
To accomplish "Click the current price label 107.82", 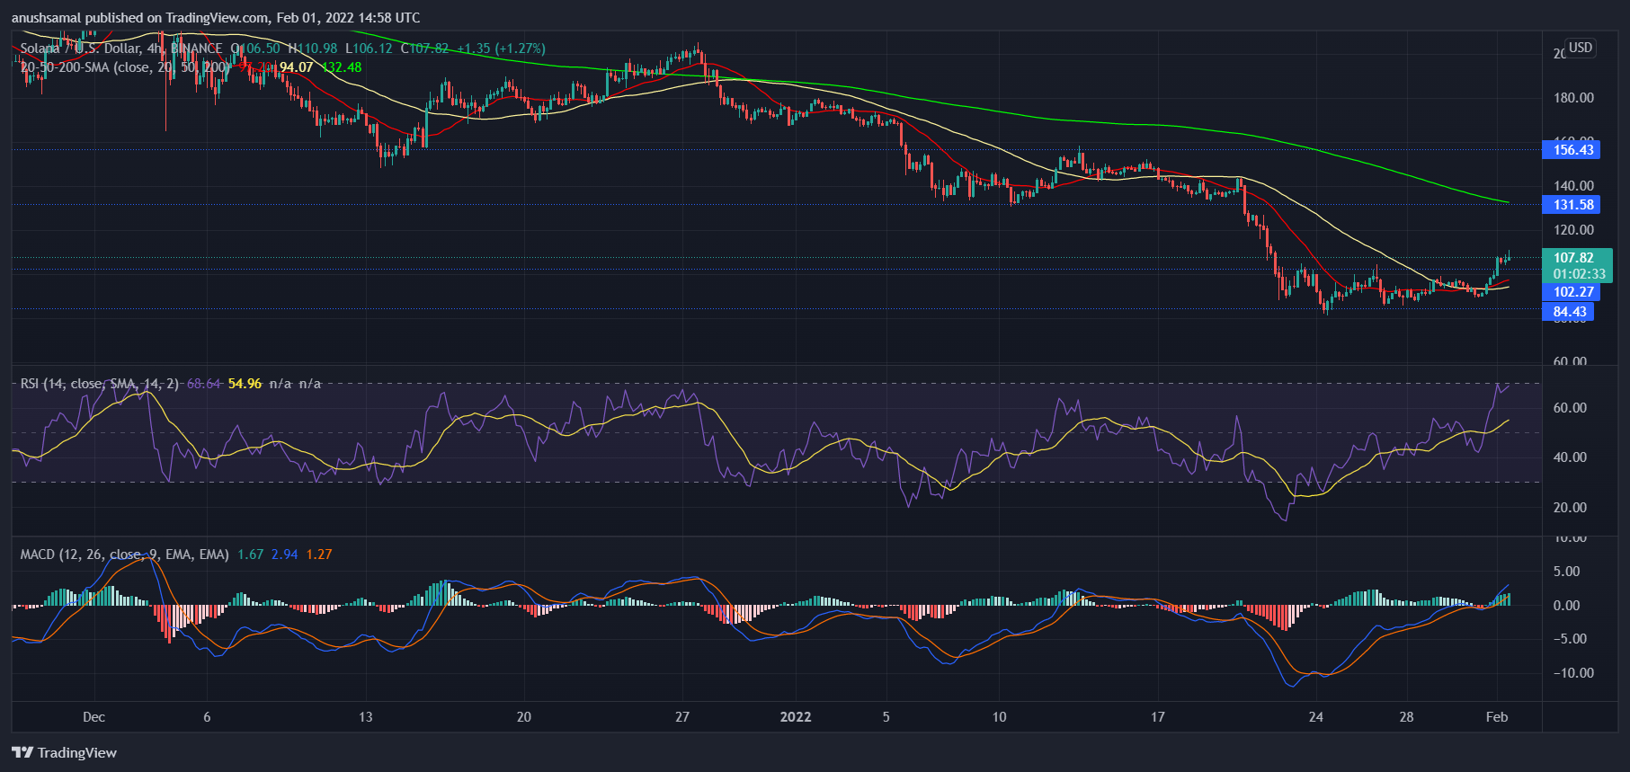I will 1573,258.
